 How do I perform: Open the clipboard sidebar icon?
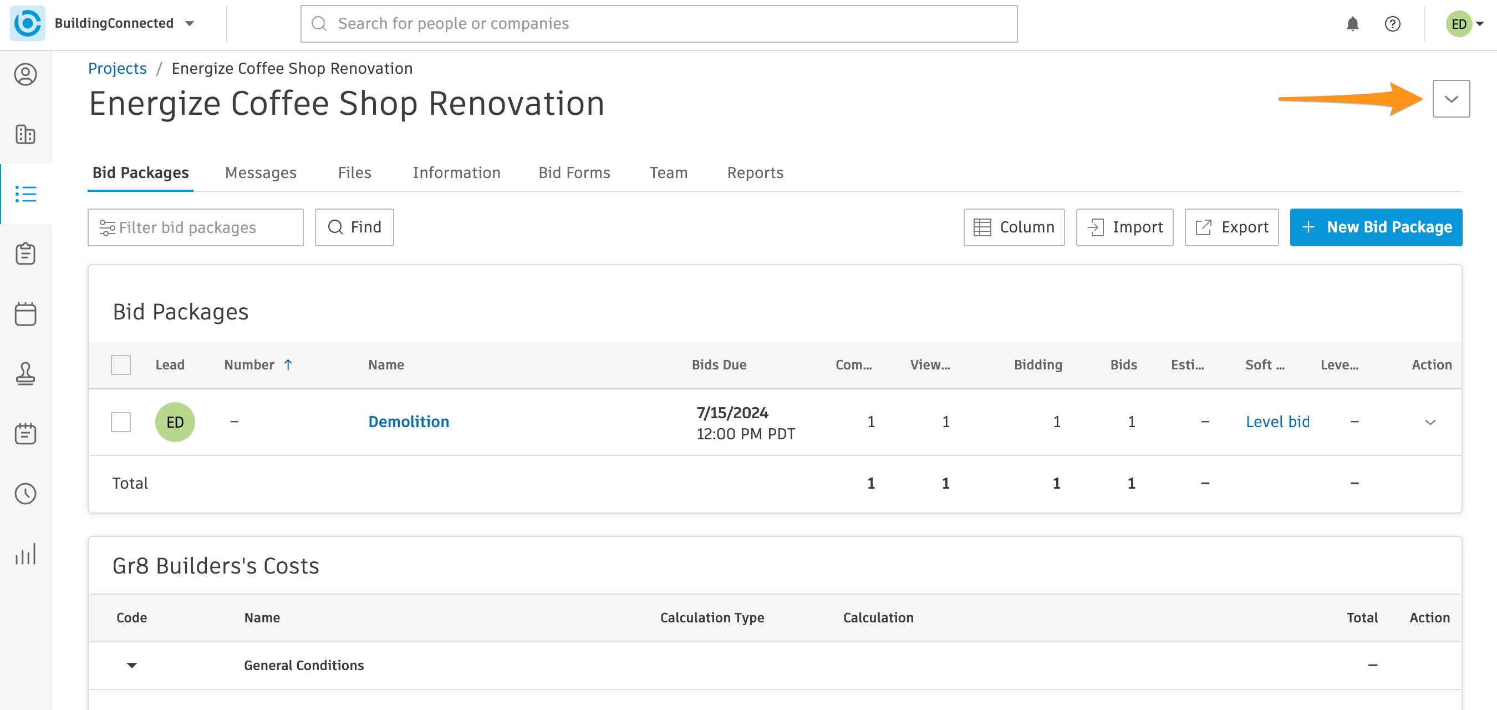pyautogui.click(x=26, y=254)
